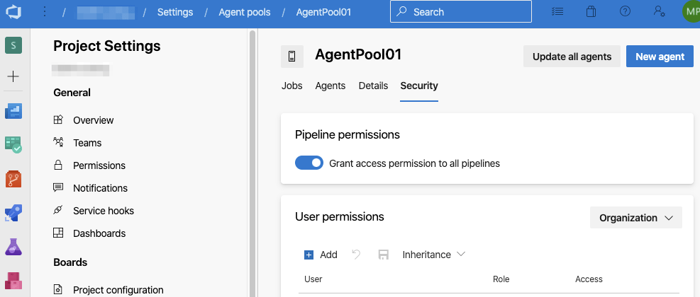Switch to the Agents tab
This screenshot has height=297, width=700.
330,86
